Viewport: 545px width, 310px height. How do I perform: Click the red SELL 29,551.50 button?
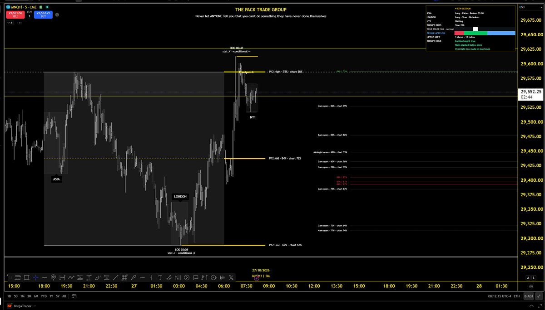[x=15, y=15]
